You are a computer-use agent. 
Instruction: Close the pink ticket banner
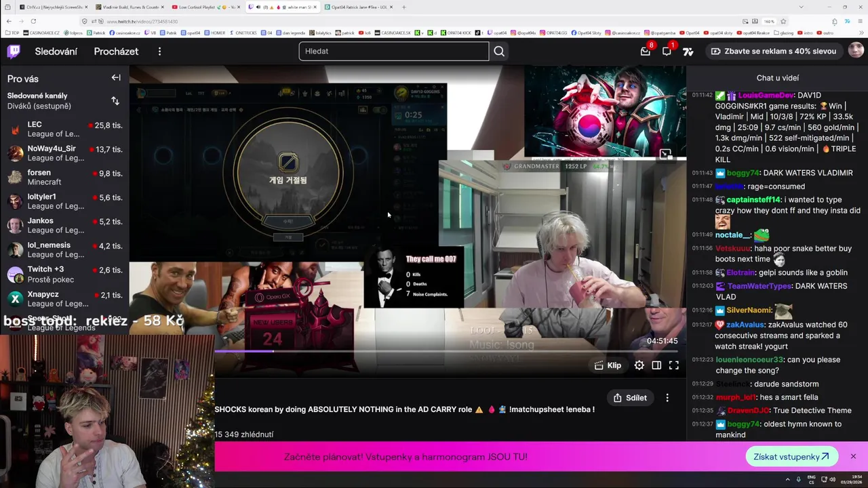tap(853, 456)
